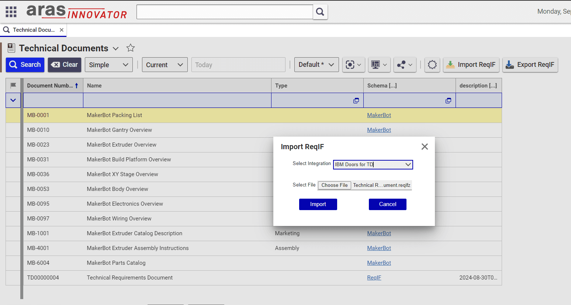Open the Default * layout dropdown
This screenshot has height=305, width=571.
pyautogui.click(x=316, y=65)
